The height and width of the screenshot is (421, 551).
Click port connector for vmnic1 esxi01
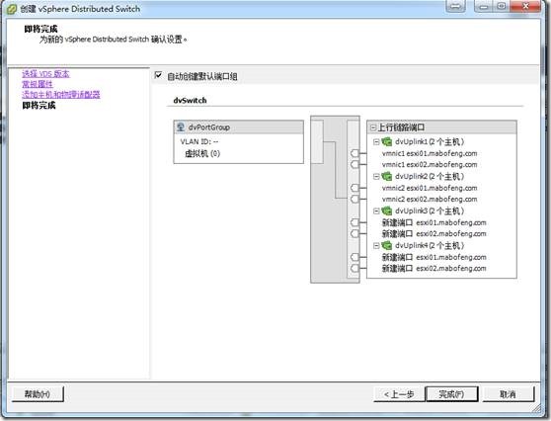coord(354,153)
